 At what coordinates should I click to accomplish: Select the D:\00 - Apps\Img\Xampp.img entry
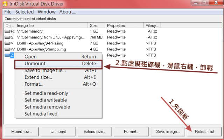[x=41, y=49]
